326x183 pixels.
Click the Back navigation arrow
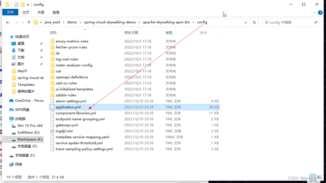(8, 23)
